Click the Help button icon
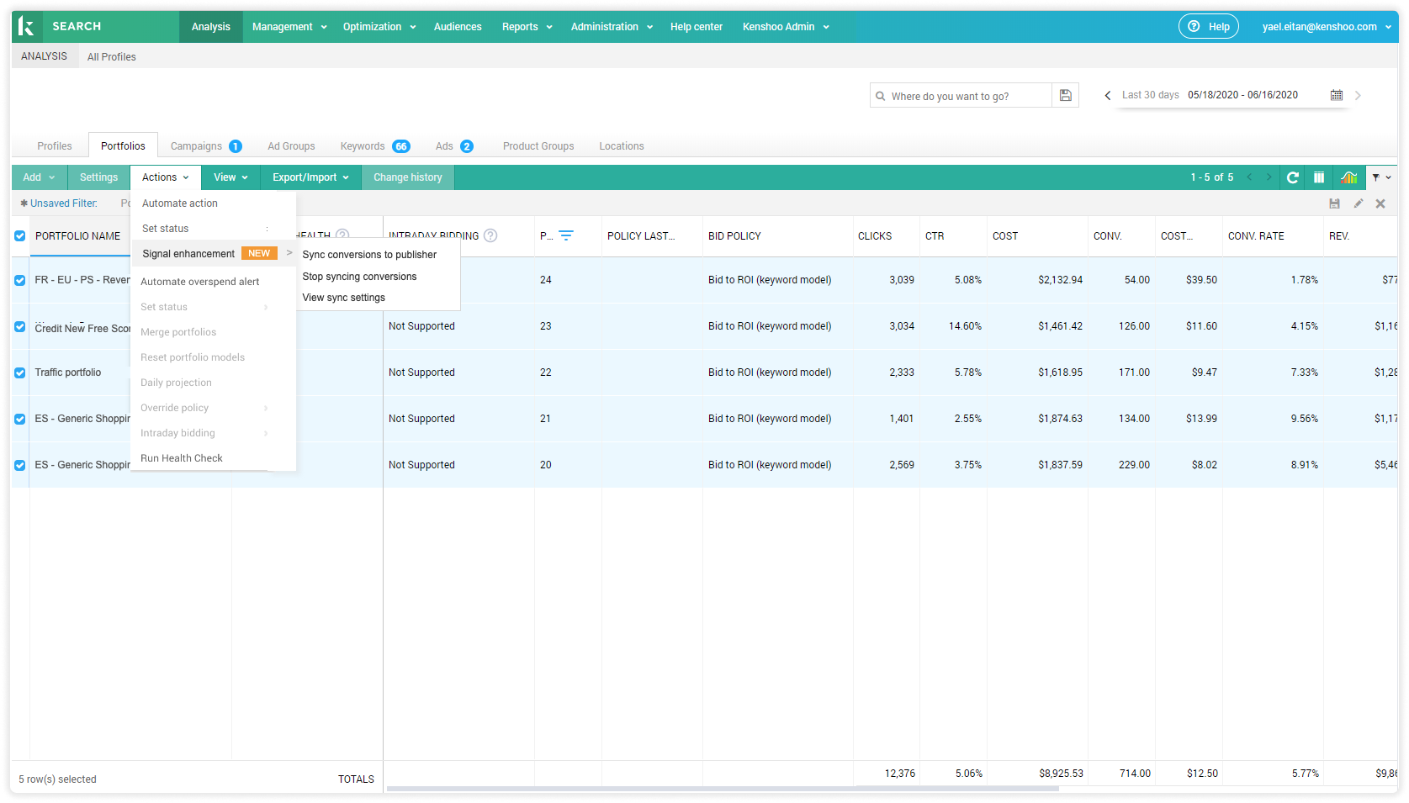The image size is (1409, 803). click(1208, 27)
